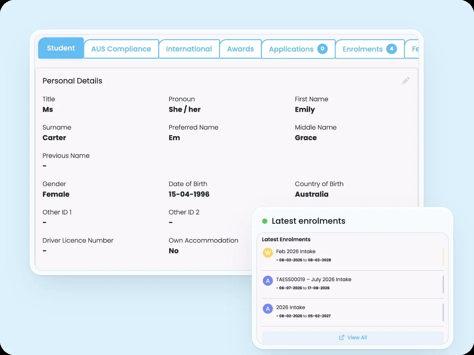Go to the Enrolments tab
Screen dimensions: 474x355
point(370,49)
